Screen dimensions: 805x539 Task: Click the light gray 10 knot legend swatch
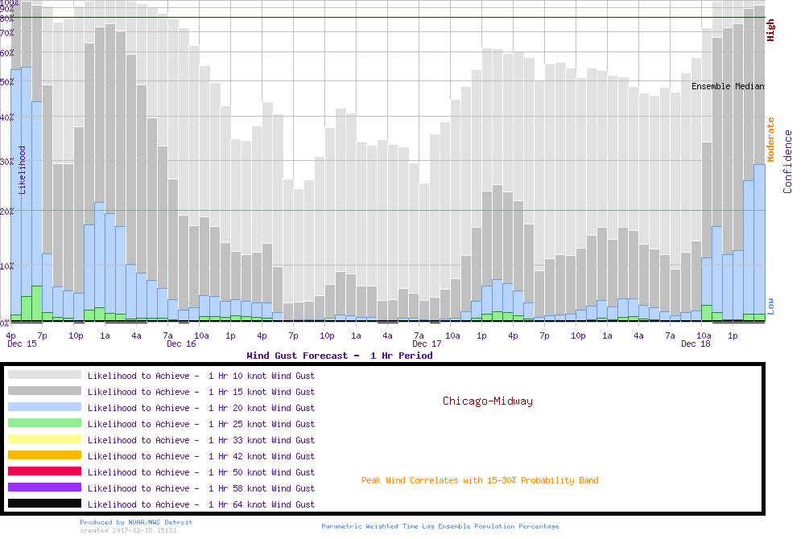pos(44,375)
